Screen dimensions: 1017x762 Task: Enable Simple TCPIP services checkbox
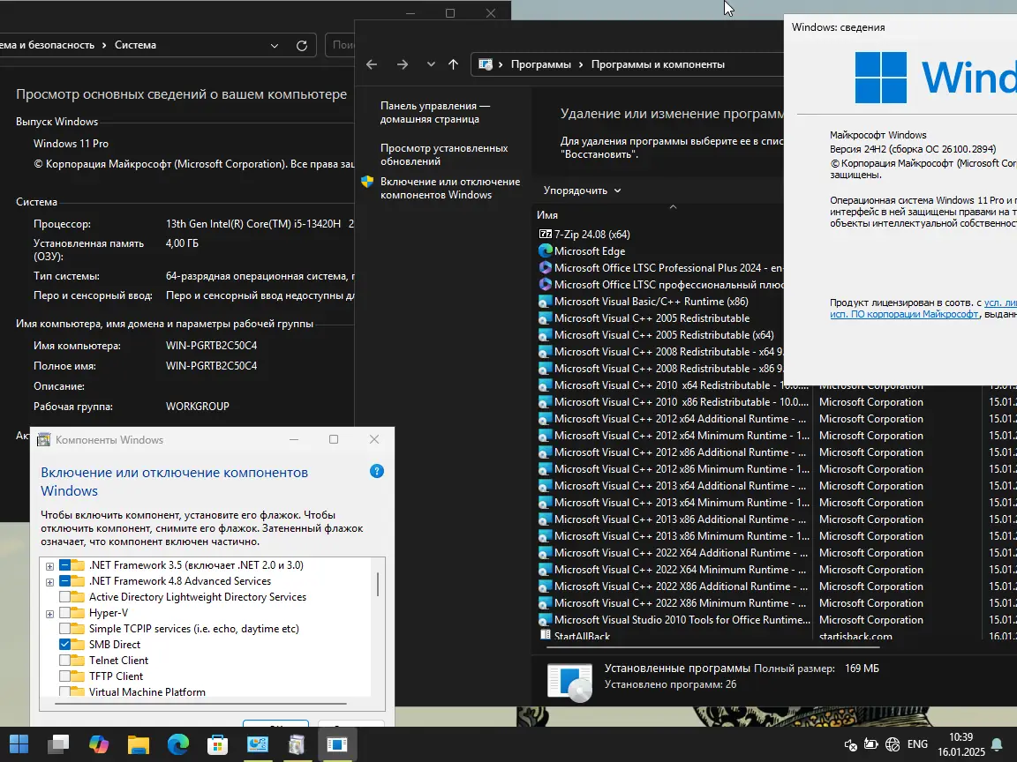point(64,629)
